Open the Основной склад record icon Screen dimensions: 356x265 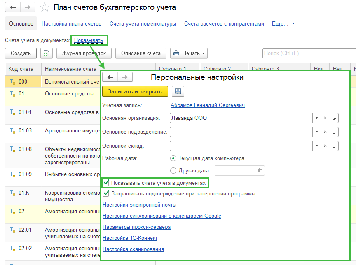334,146
